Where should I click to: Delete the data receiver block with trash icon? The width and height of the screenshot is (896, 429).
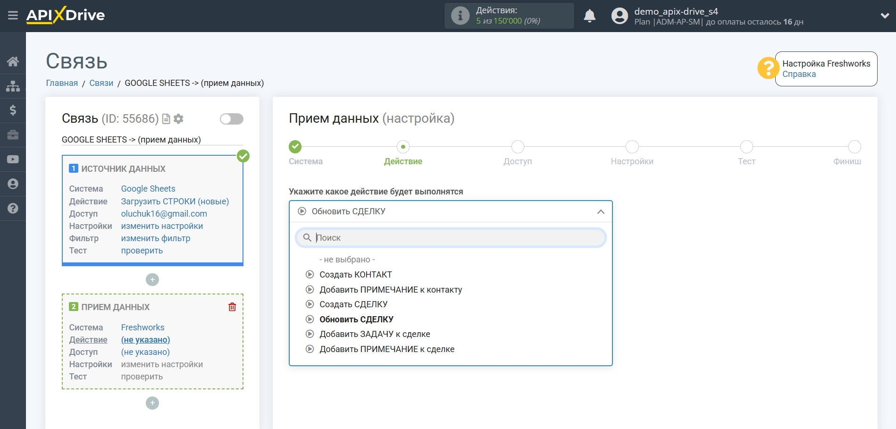coord(232,307)
